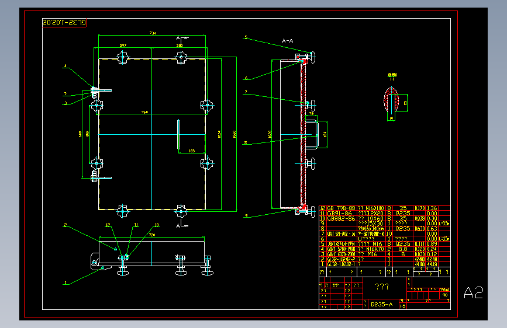Click the 8.8 grade cell in row 4
This screenshot has height=328, width=507.
tap(402, 249)
